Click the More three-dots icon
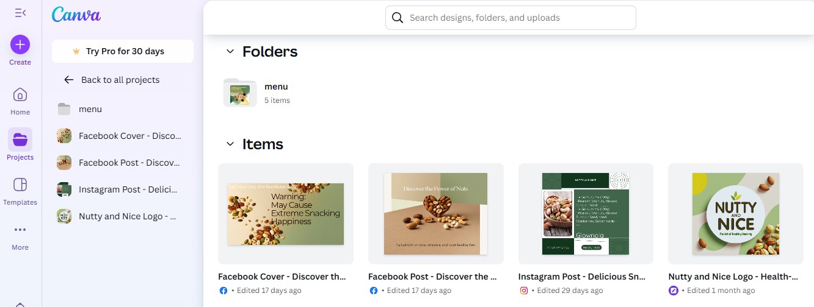 20,230
